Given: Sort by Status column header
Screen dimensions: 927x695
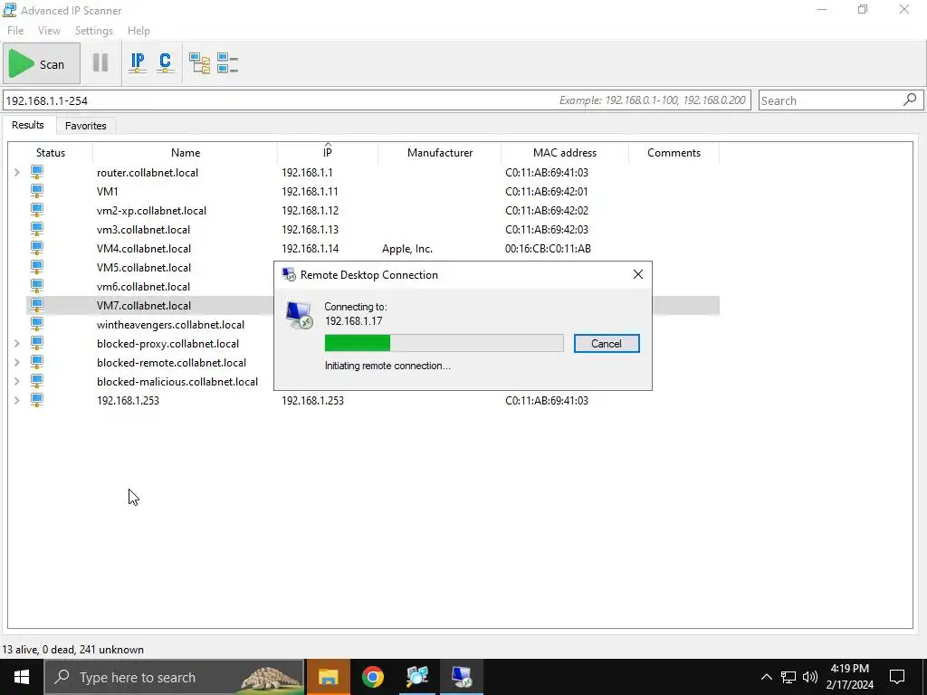Looking at the screenshot, I should pyautogui.click(x=51, y=152).
